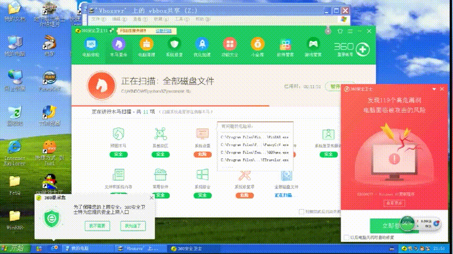Click the WinRAR.exe path in risk list

[x=255, y=137]
